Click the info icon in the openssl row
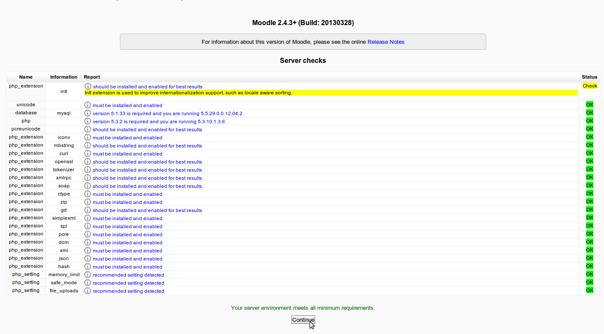Image resolution: width=604 pixels, height=334 pixels. tap(88, 161)
